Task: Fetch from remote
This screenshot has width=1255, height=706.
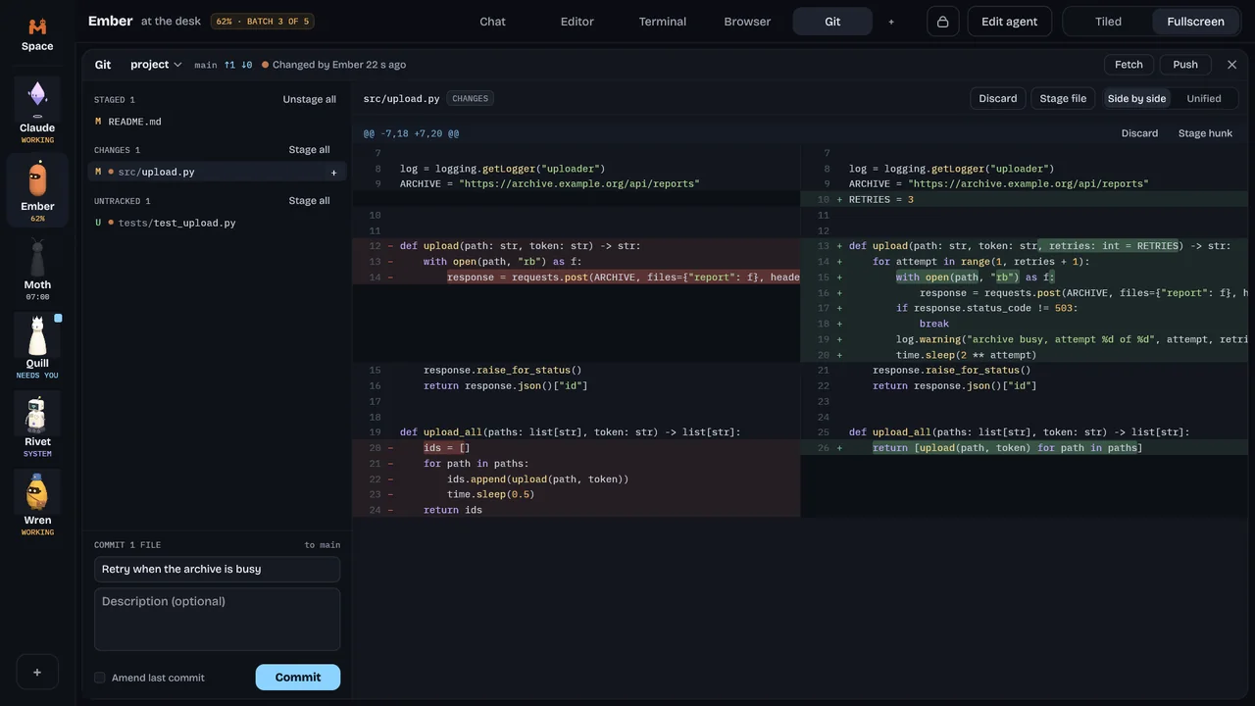Action: [x=1129, y=65]
